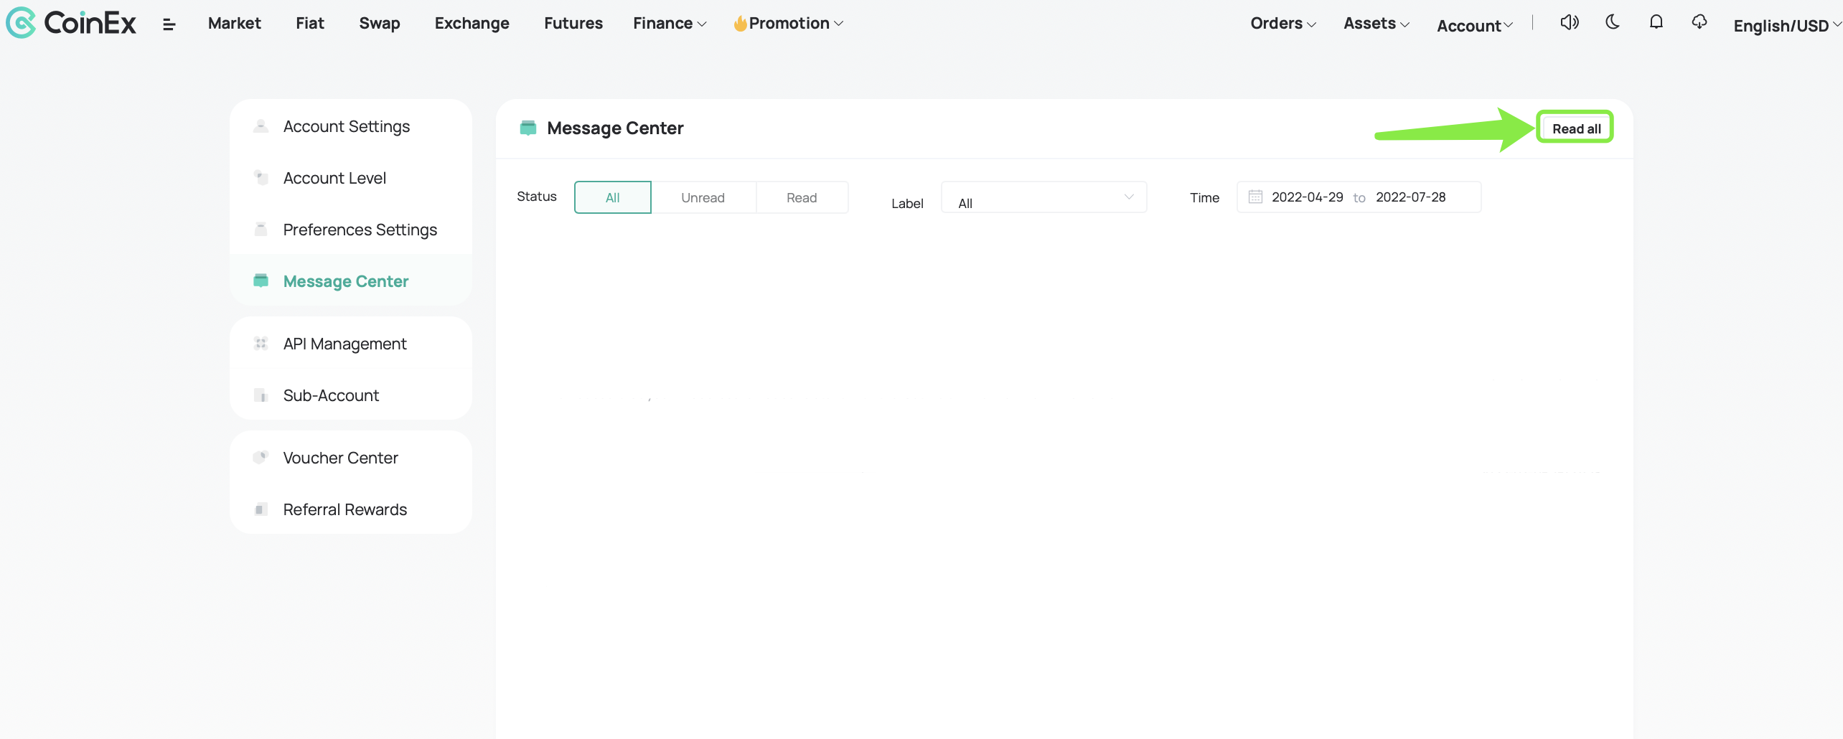Open notifications with the bell icon

tap(1656, 22)
